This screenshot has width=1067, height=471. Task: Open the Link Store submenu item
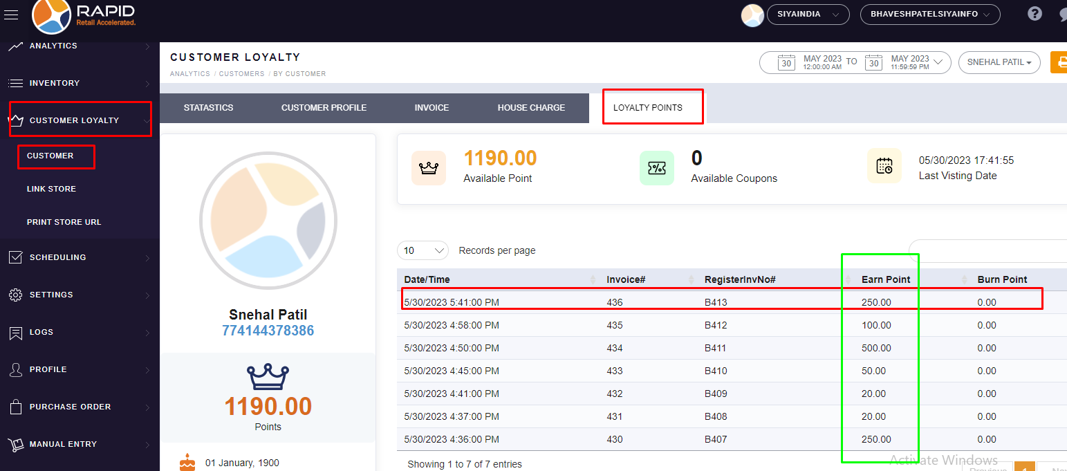[51, 189]
